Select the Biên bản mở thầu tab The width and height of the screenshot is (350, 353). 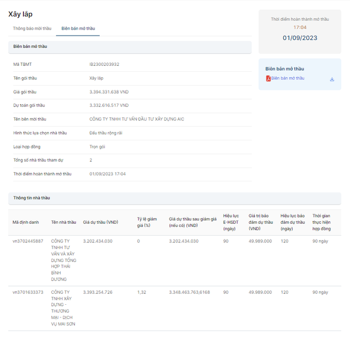[80, 28]
